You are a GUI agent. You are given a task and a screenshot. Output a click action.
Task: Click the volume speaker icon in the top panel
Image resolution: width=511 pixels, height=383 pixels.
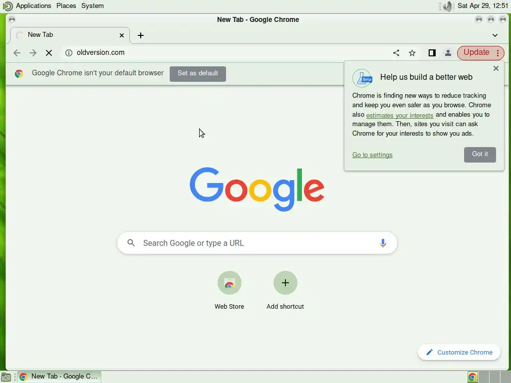point(449,6)
